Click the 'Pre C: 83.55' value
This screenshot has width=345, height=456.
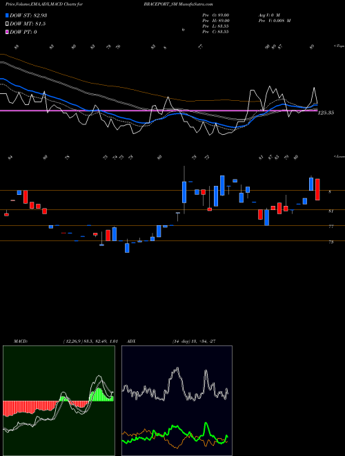[x=215, y=32]
